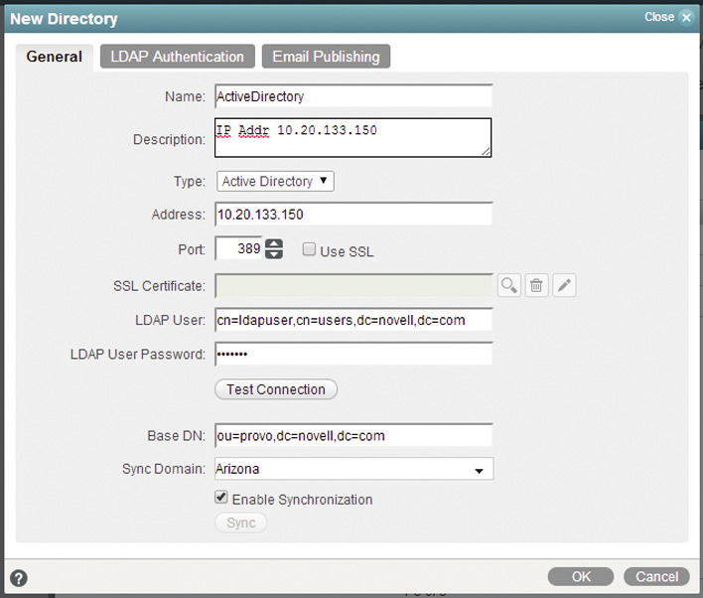Click the SSL Certificate field

(353, 286)
